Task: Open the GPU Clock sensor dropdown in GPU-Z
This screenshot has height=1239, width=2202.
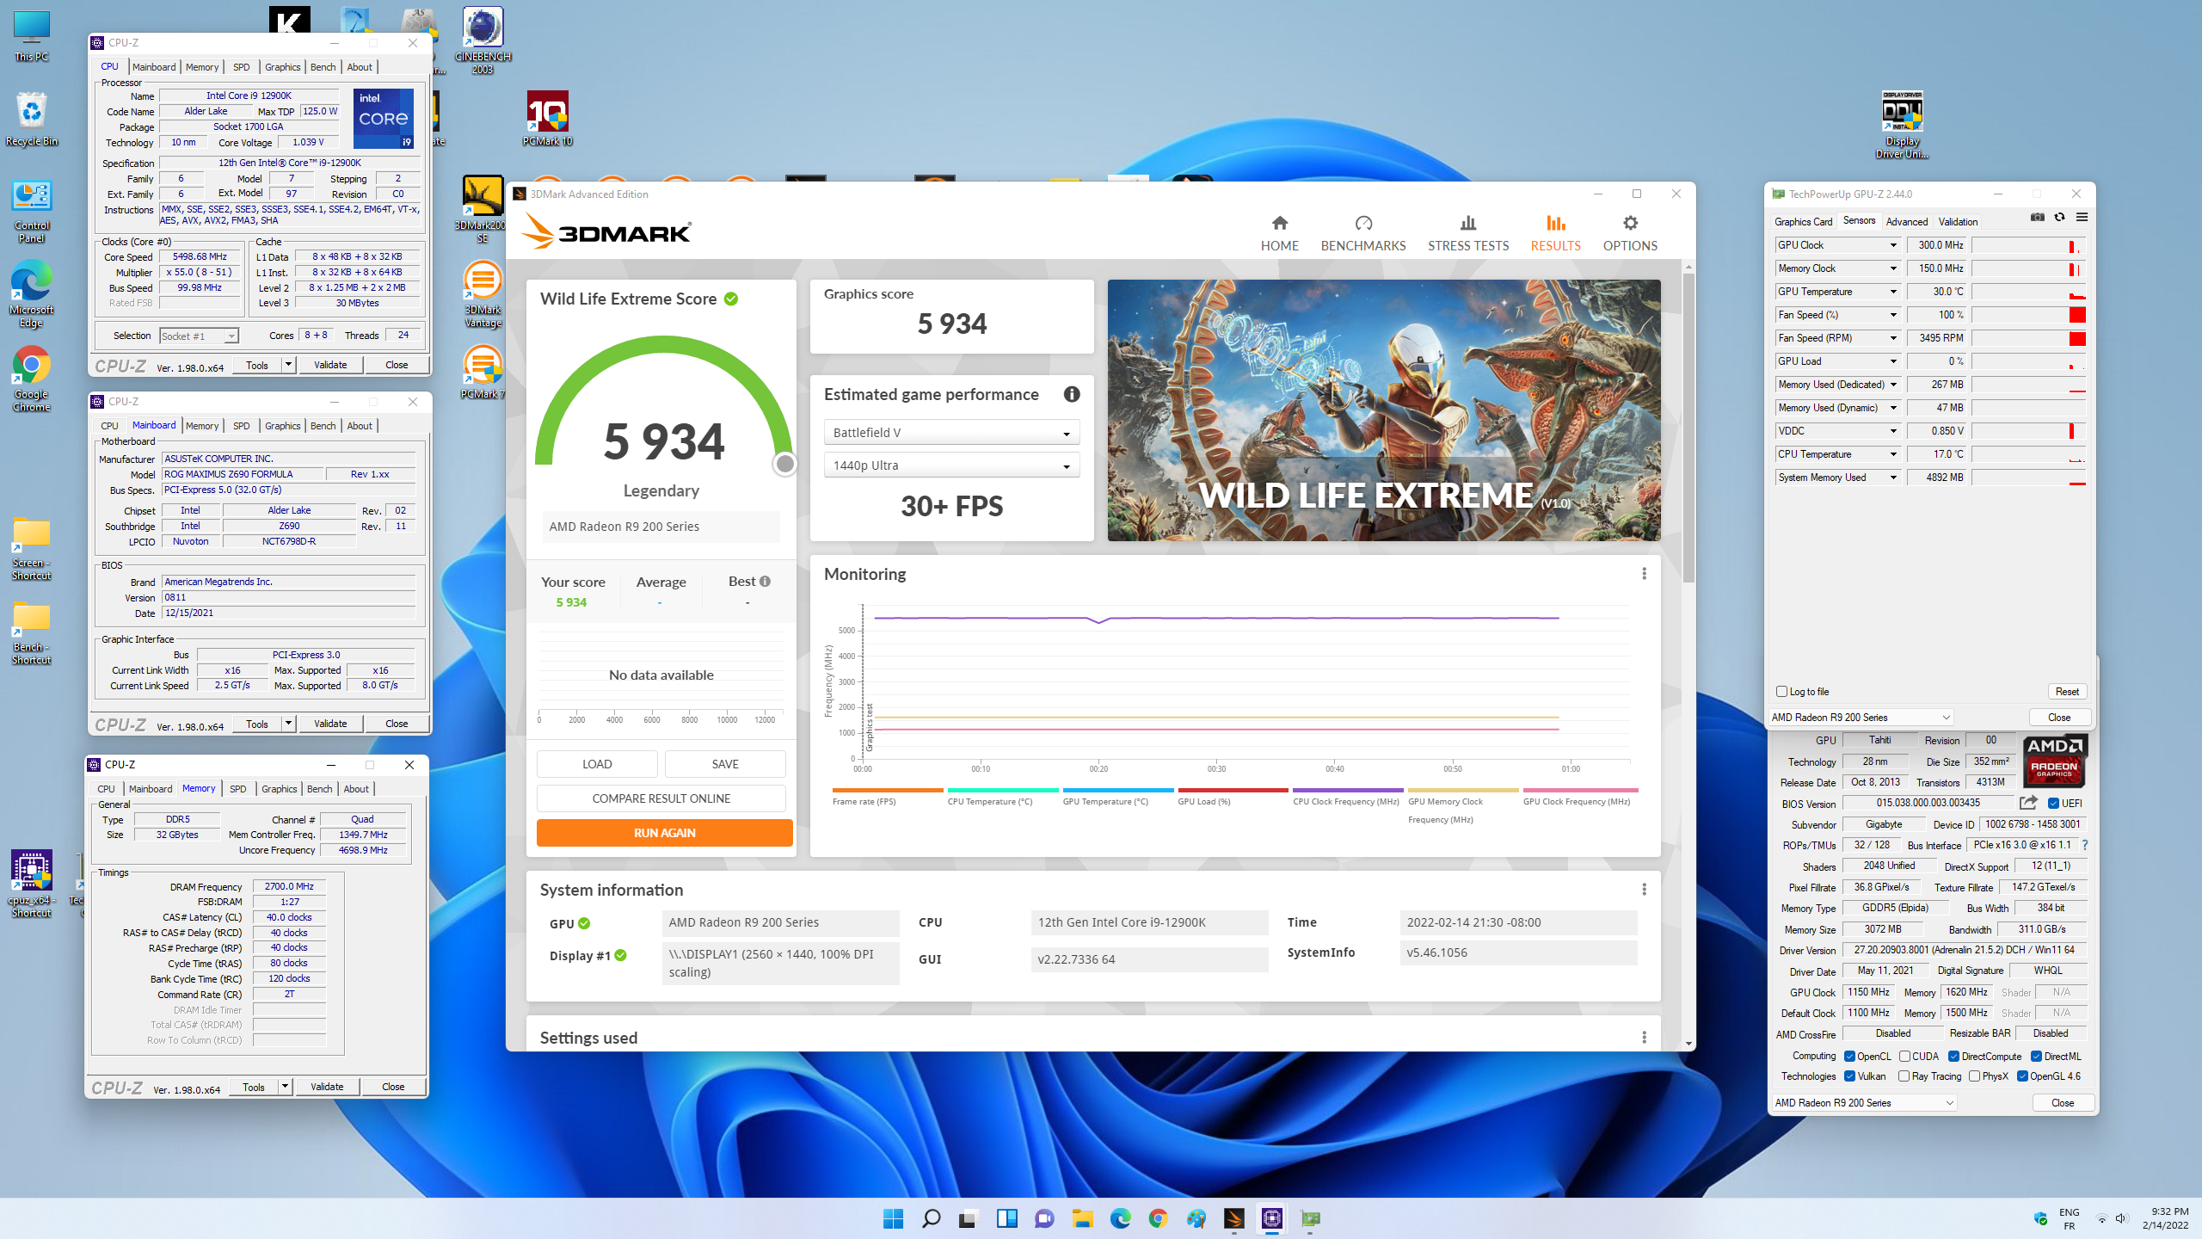Action: coord(1893,245)
